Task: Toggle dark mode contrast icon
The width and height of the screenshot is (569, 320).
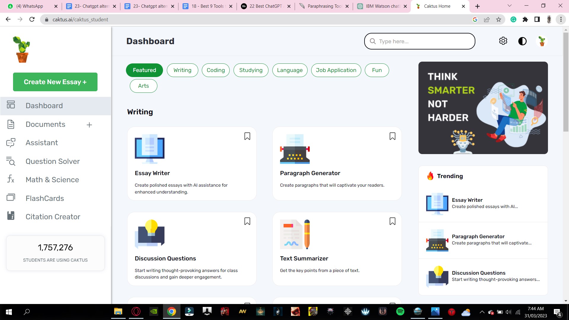Action: pyautogui.click(x=522, y=41)
